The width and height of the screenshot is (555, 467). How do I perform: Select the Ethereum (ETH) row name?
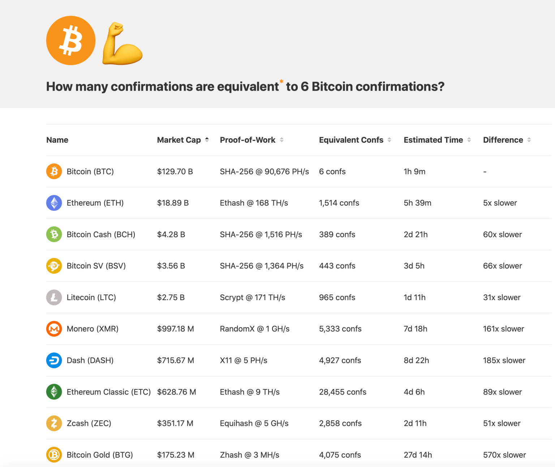pos(95,203)
